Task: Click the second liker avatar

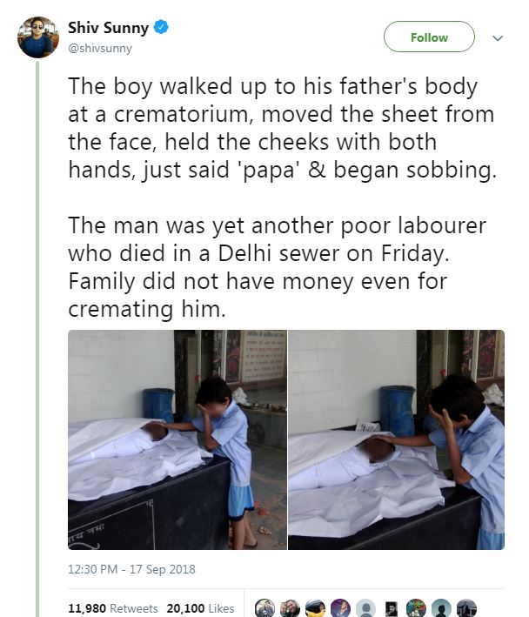Action: [291, 608]
